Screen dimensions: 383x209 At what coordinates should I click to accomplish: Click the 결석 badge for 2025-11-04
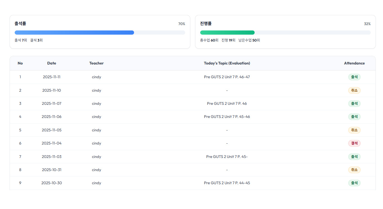pyautogui.click(x=354, y=143)
